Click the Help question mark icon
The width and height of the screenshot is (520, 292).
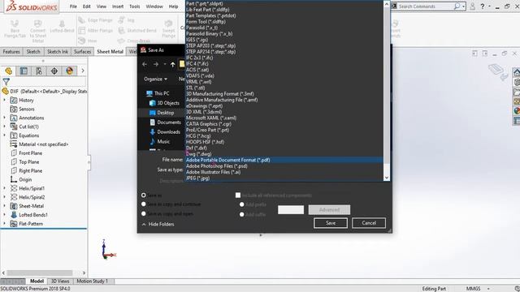pos(483,6)
